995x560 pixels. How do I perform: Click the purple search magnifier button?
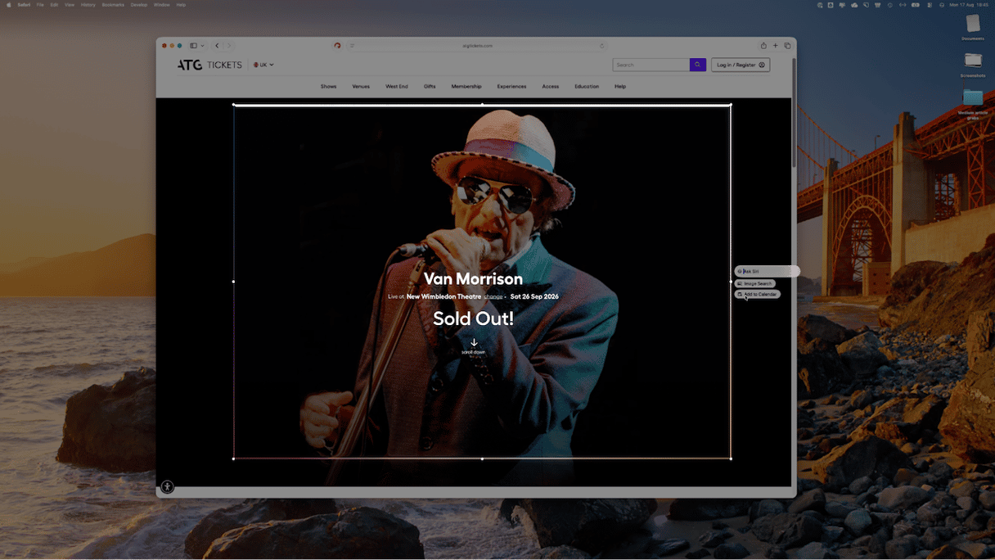click(697, 65)
